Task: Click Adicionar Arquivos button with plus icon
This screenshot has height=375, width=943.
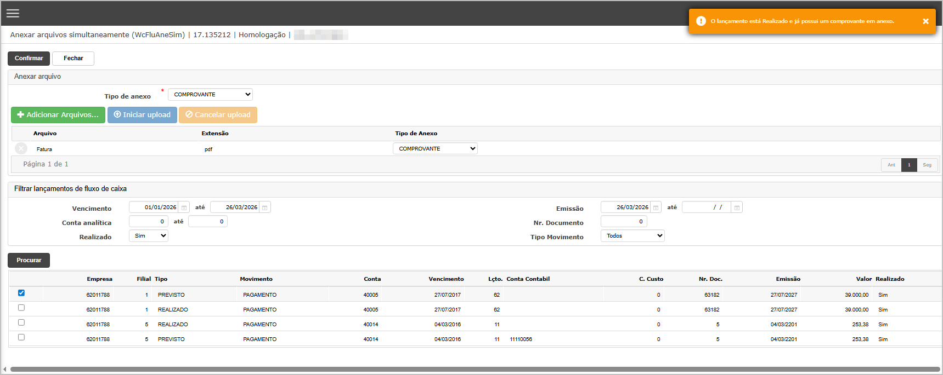Action: 58,115
